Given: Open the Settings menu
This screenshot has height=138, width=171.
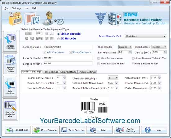Looking at the screenshot, I should (x=16, y=8).
